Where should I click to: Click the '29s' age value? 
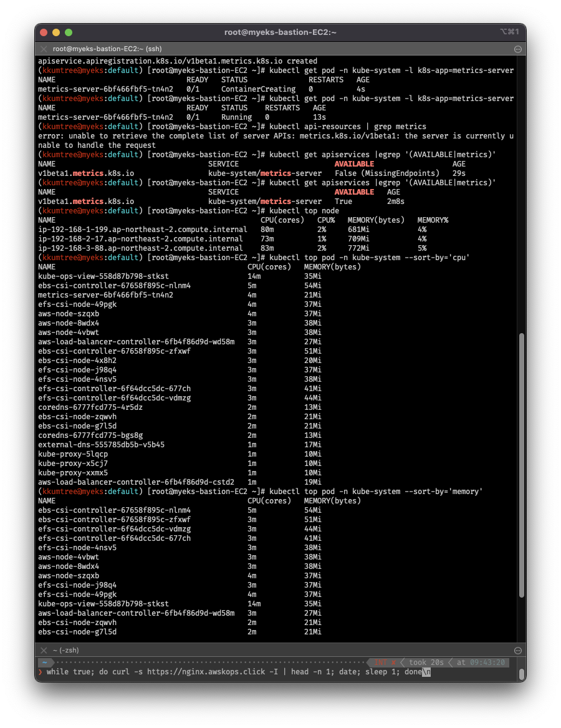pyautogui.click(x=458, y=173)
